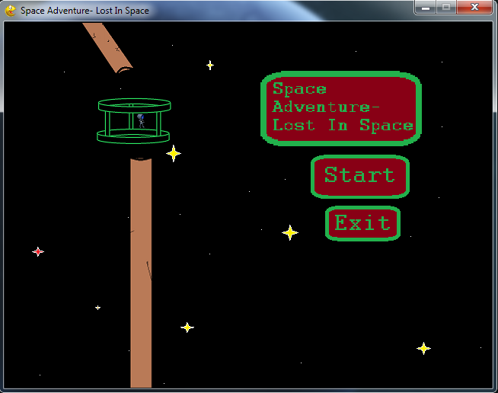The image size is (498, 393).
Task: Click the green wireframe cage platform
Action: tap(134, 121)
